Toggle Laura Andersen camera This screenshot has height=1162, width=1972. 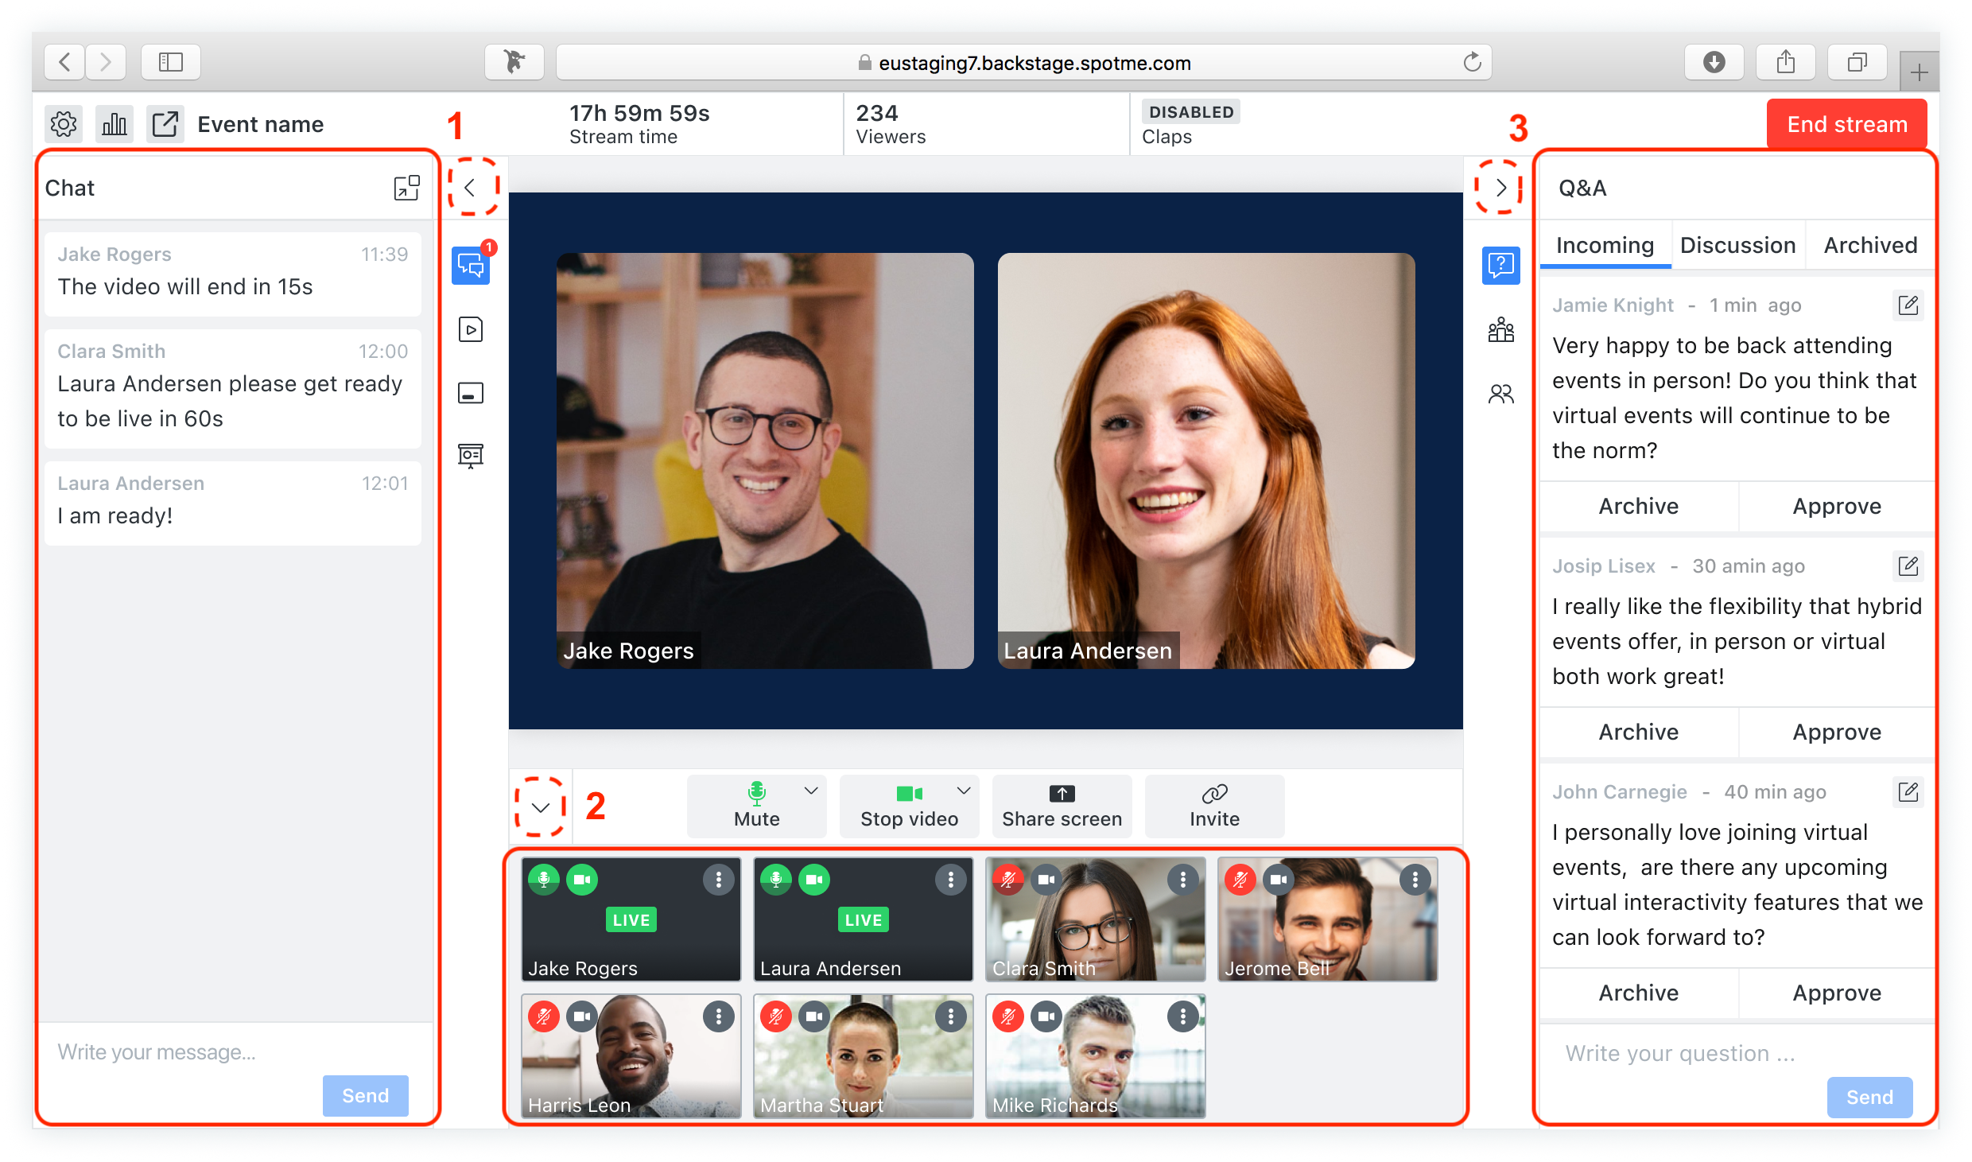click(x=814, y=880)
